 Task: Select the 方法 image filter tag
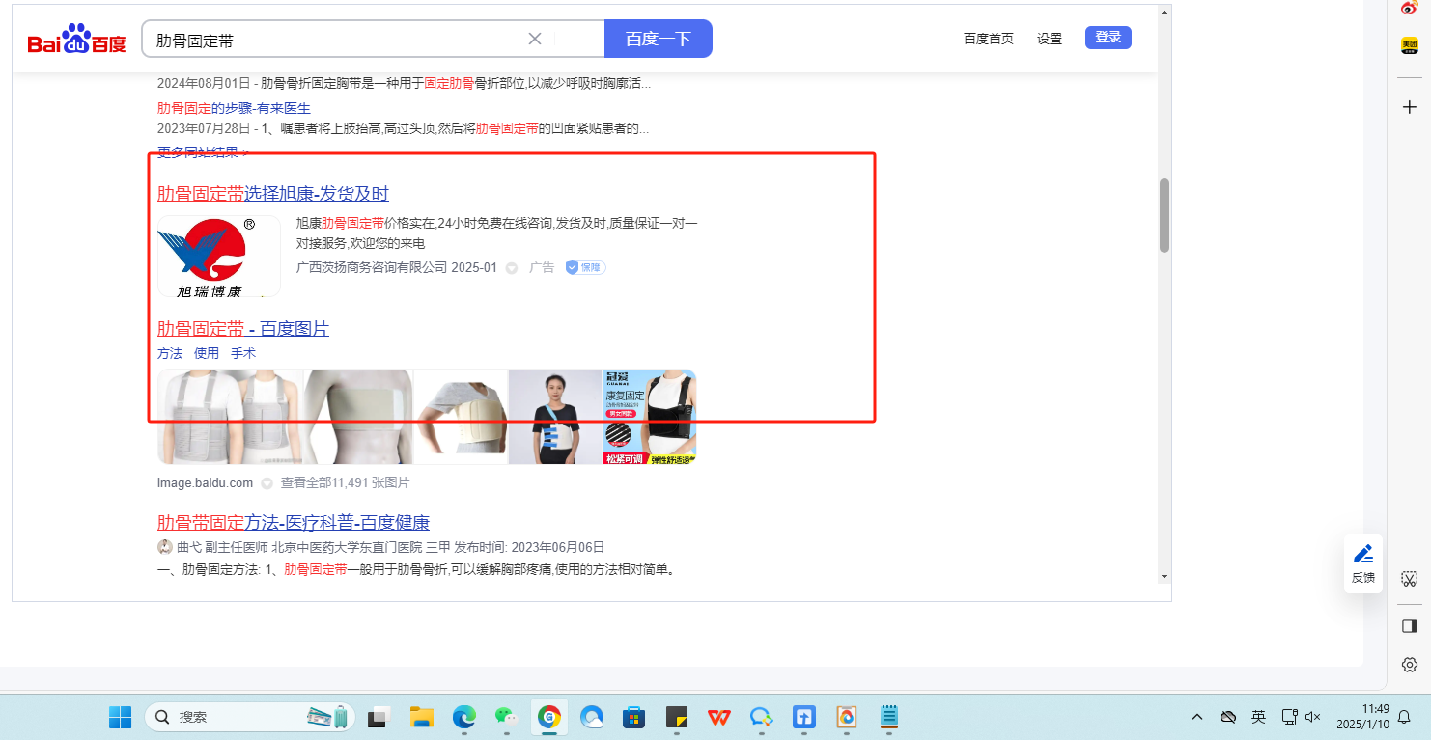[x=170, y=353]
